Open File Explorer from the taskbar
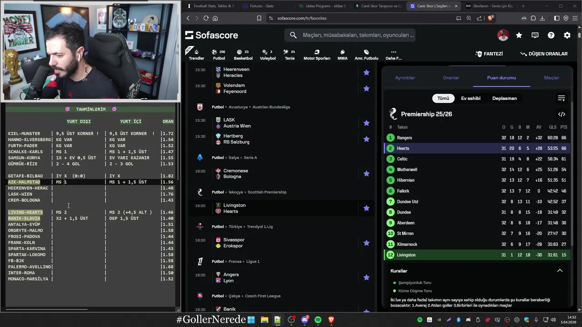 click(264, 320)
